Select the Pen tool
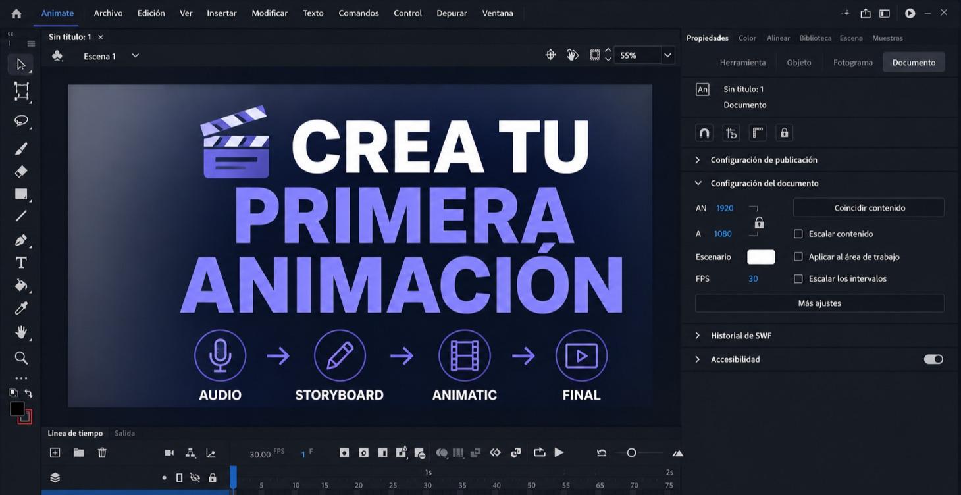 tap(21, 240)
